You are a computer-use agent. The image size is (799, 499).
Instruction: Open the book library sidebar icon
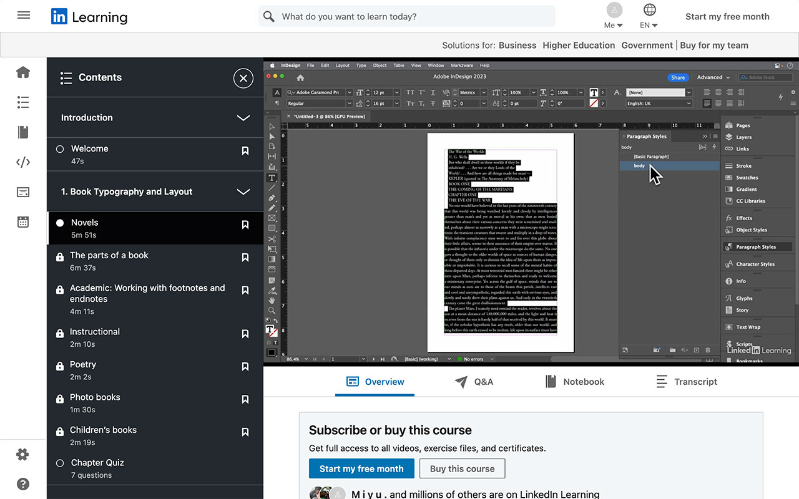coord(23,132)
